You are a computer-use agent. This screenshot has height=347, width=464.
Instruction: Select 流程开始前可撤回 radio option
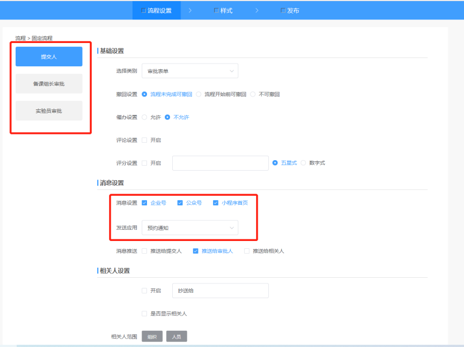click(221, 94)
